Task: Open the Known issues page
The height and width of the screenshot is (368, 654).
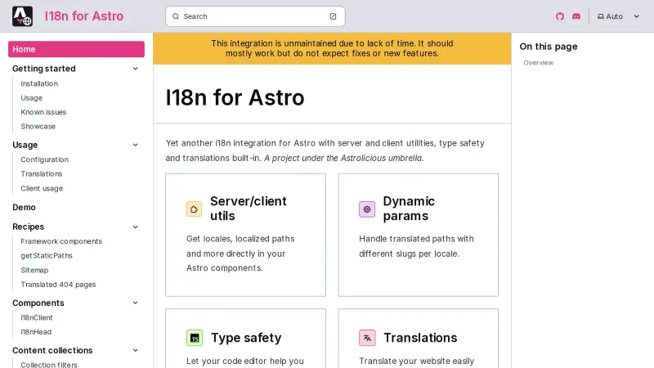Action: tap(43, 112)
